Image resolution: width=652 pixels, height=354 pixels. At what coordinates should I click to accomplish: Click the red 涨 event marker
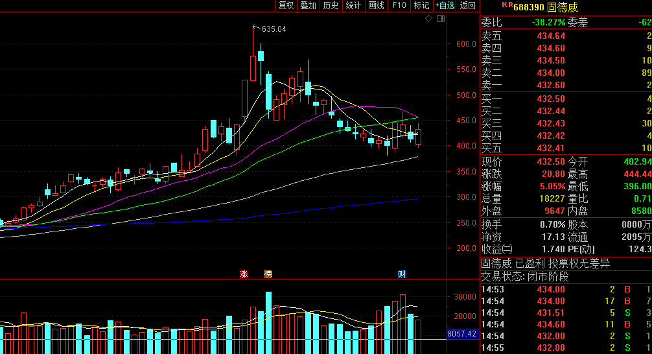click(x=244, y=274)
